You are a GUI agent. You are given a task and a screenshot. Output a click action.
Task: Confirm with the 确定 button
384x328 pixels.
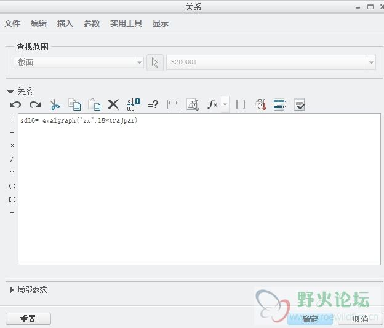click(310, 319)
